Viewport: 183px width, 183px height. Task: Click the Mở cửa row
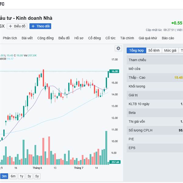[x=155, y=69]
